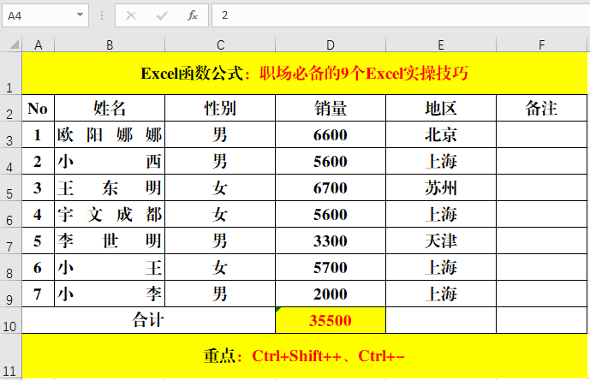This screenshot has height=380, width=590.
Task: Click the gender cell in 王东明's row
Action: point(220,187)
